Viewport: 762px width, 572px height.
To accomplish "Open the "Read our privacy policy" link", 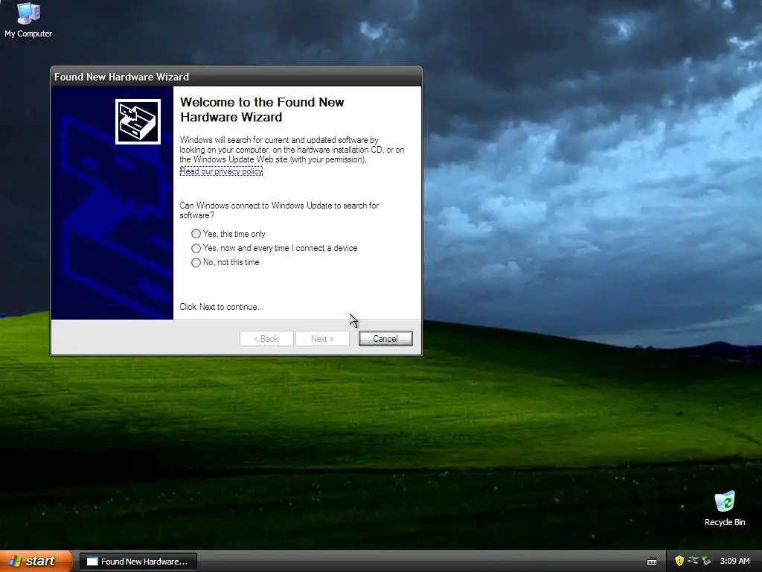I will click(x=221, y=171).
